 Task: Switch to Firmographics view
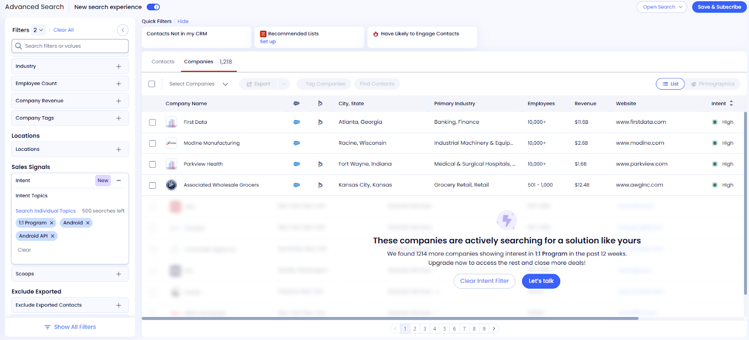pos(713,84)
